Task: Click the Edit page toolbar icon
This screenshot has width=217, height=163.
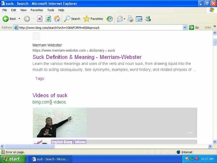Action: tap(139, 19)
